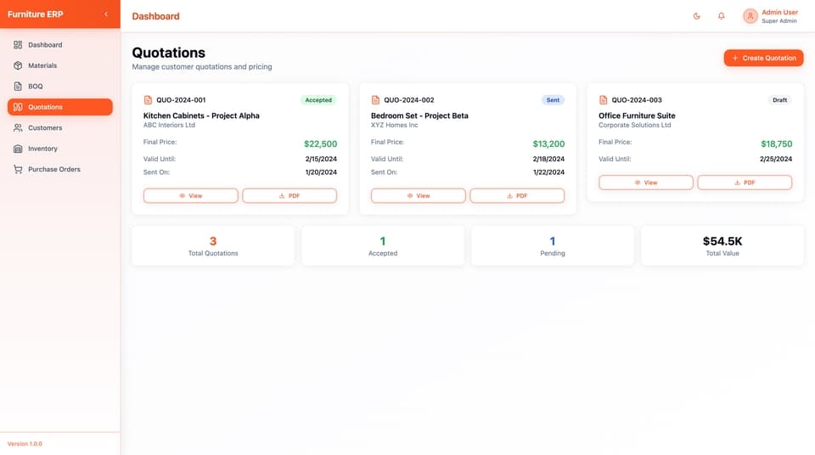This screenshot has height=455, width=815.
Task: Click the Dashboard grid icon in sidebar
Action: coord(18,45)
